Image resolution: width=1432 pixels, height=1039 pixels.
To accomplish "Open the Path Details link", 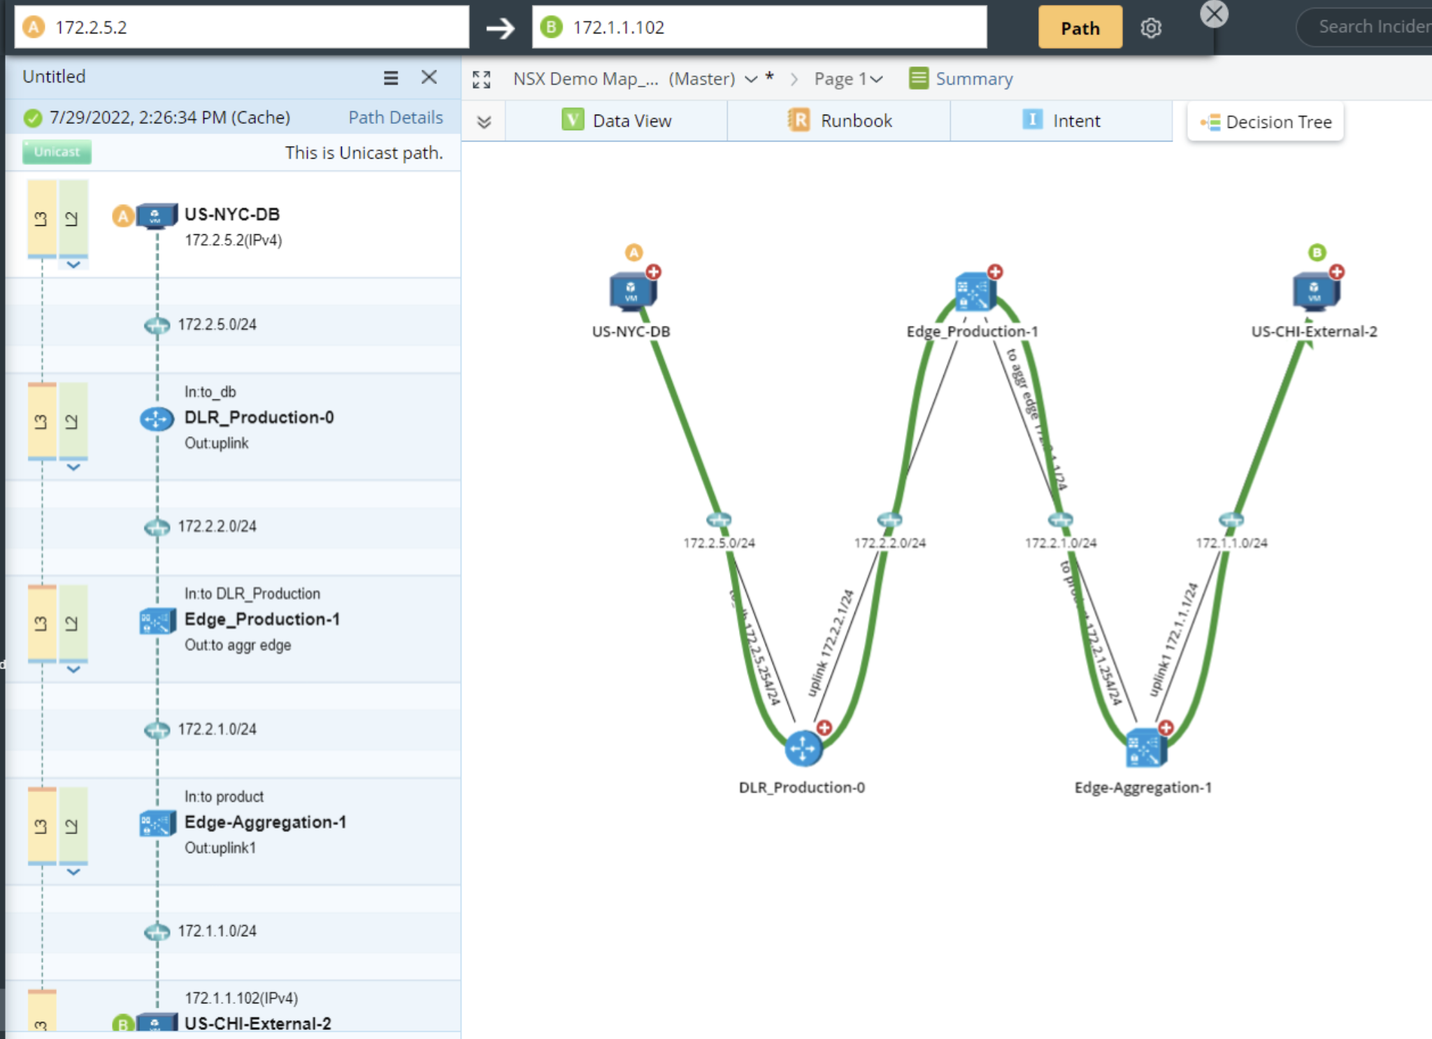I will tap(395, 117).
